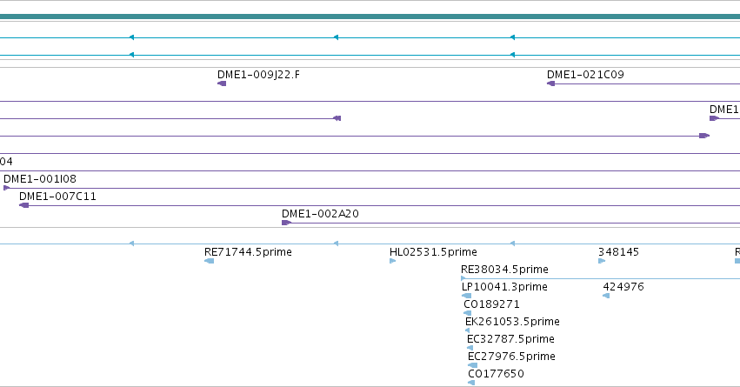Click the DME1-009J22.F feature label
The height and width of the screenshot is (387, 740).
tap(258, 75)
